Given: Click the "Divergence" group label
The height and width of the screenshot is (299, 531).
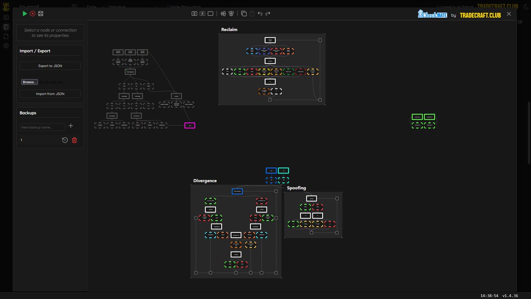Looking at the screenshot, I should coord(205,181).
